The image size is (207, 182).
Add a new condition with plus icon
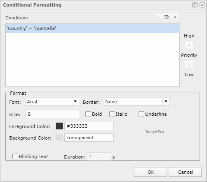point(158,17)
